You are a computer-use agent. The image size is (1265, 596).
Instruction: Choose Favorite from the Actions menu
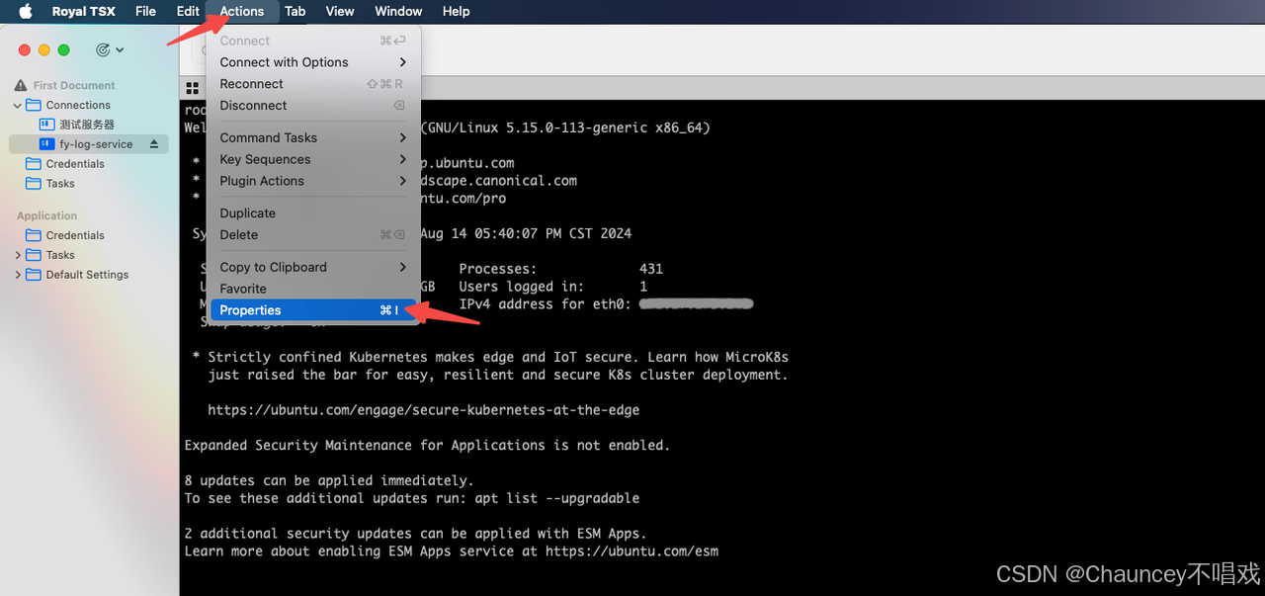[313, 289]
